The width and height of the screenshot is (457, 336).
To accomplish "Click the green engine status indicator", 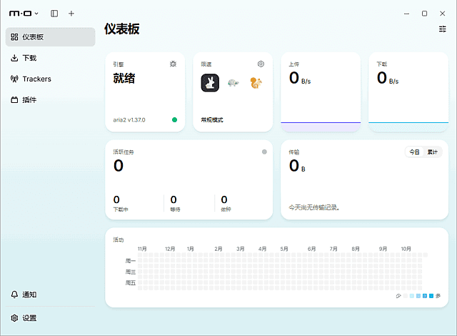I will tap(174, 119).
